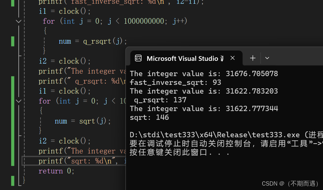Collapse the second for loop before sqrt call

[18, 101]
